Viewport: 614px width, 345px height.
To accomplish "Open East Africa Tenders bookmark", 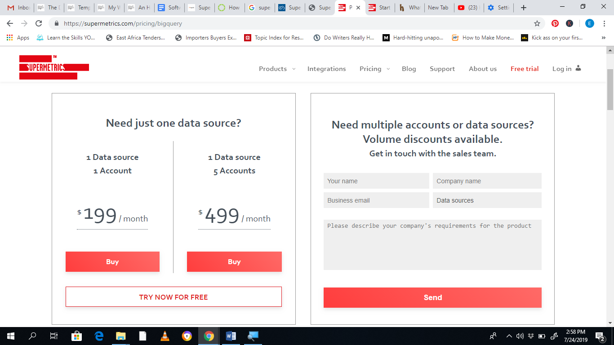I will pos(136,38).
